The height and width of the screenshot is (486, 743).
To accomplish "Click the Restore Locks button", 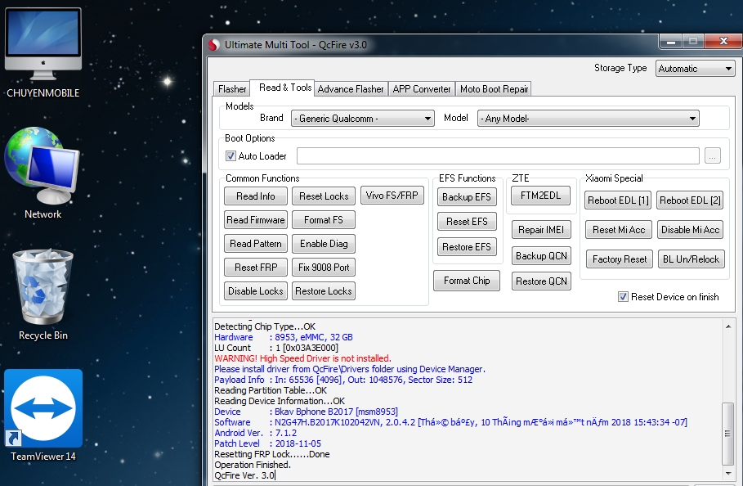I will [x=324, y=291].
